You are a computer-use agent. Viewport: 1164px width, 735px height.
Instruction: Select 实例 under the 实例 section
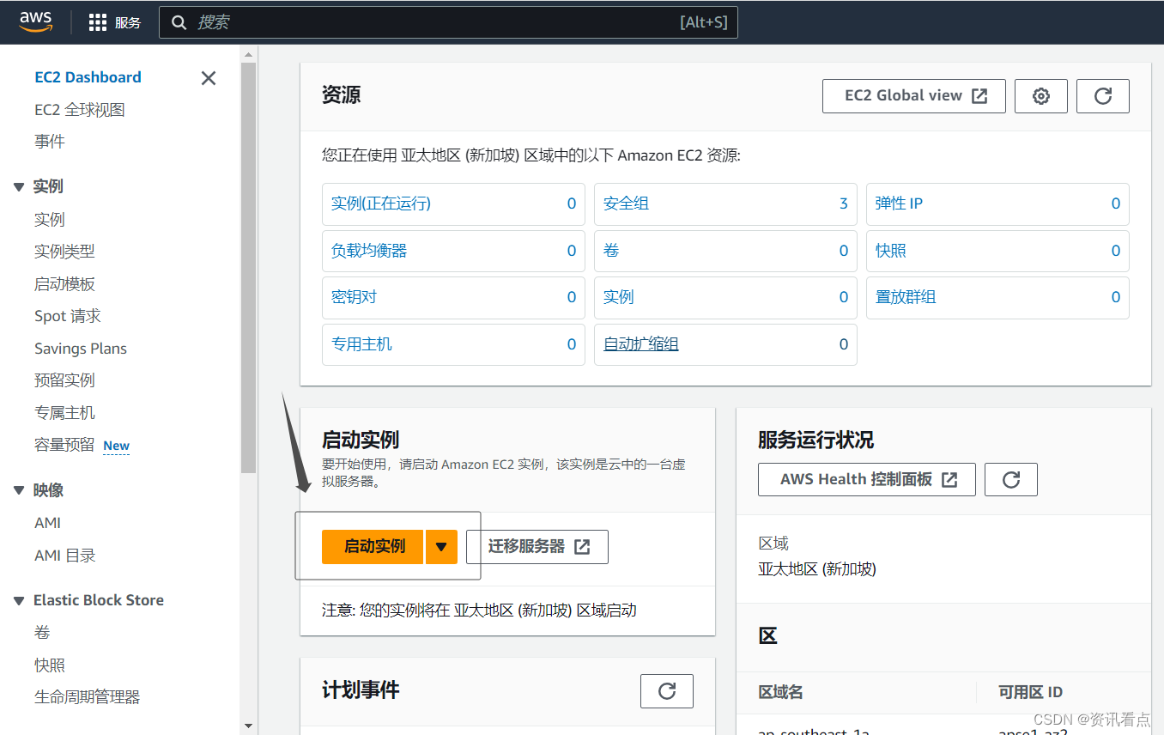(x=50, y=220)
